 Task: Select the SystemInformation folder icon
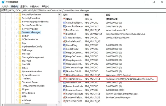pos(20,72)
